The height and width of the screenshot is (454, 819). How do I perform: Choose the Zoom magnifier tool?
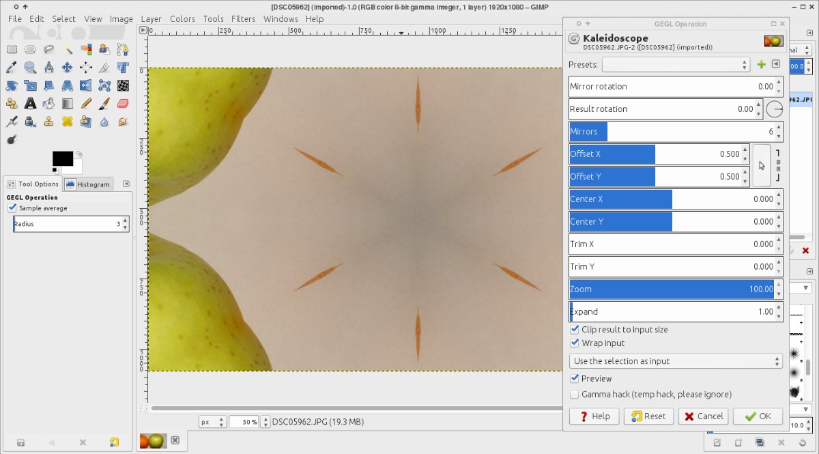point(30,68)
